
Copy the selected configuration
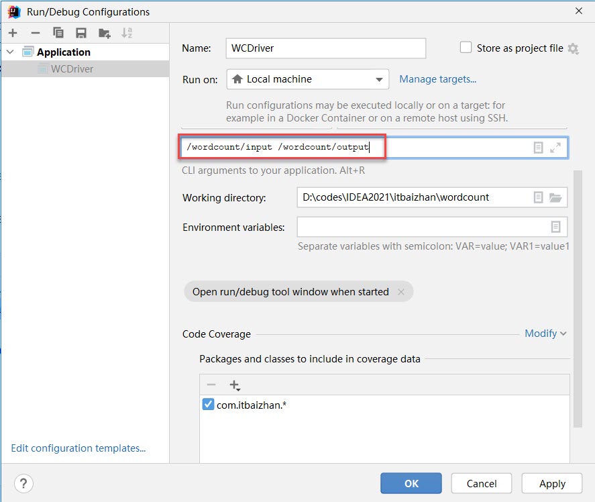(x=58, y=33)
